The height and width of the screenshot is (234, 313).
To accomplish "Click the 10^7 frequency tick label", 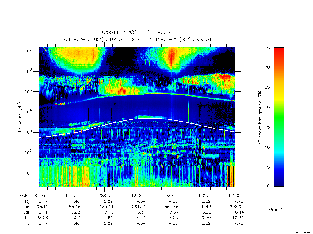I will click(29, 51).
